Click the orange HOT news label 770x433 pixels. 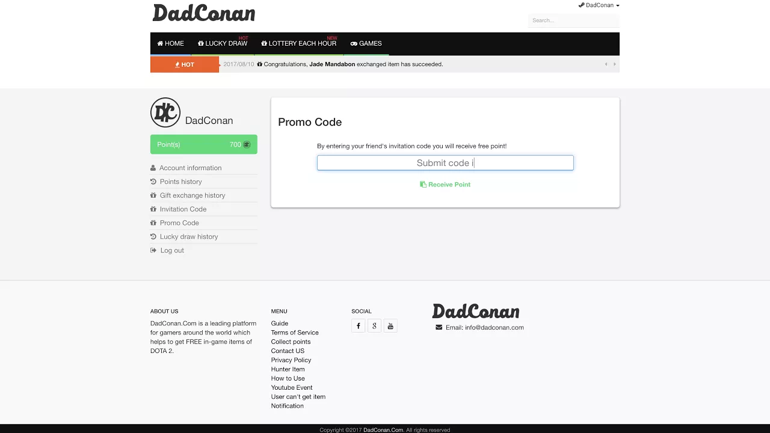point(185,64)
